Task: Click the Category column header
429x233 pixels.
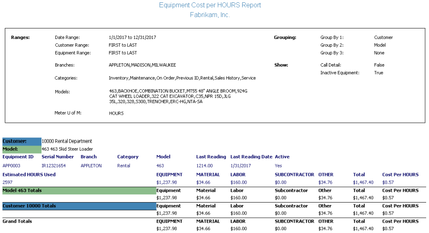Action: click(x=128, y=157)
